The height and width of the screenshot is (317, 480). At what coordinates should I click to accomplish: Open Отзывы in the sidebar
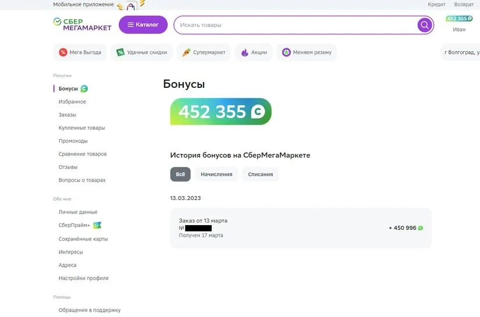click(x=68, y=167)
